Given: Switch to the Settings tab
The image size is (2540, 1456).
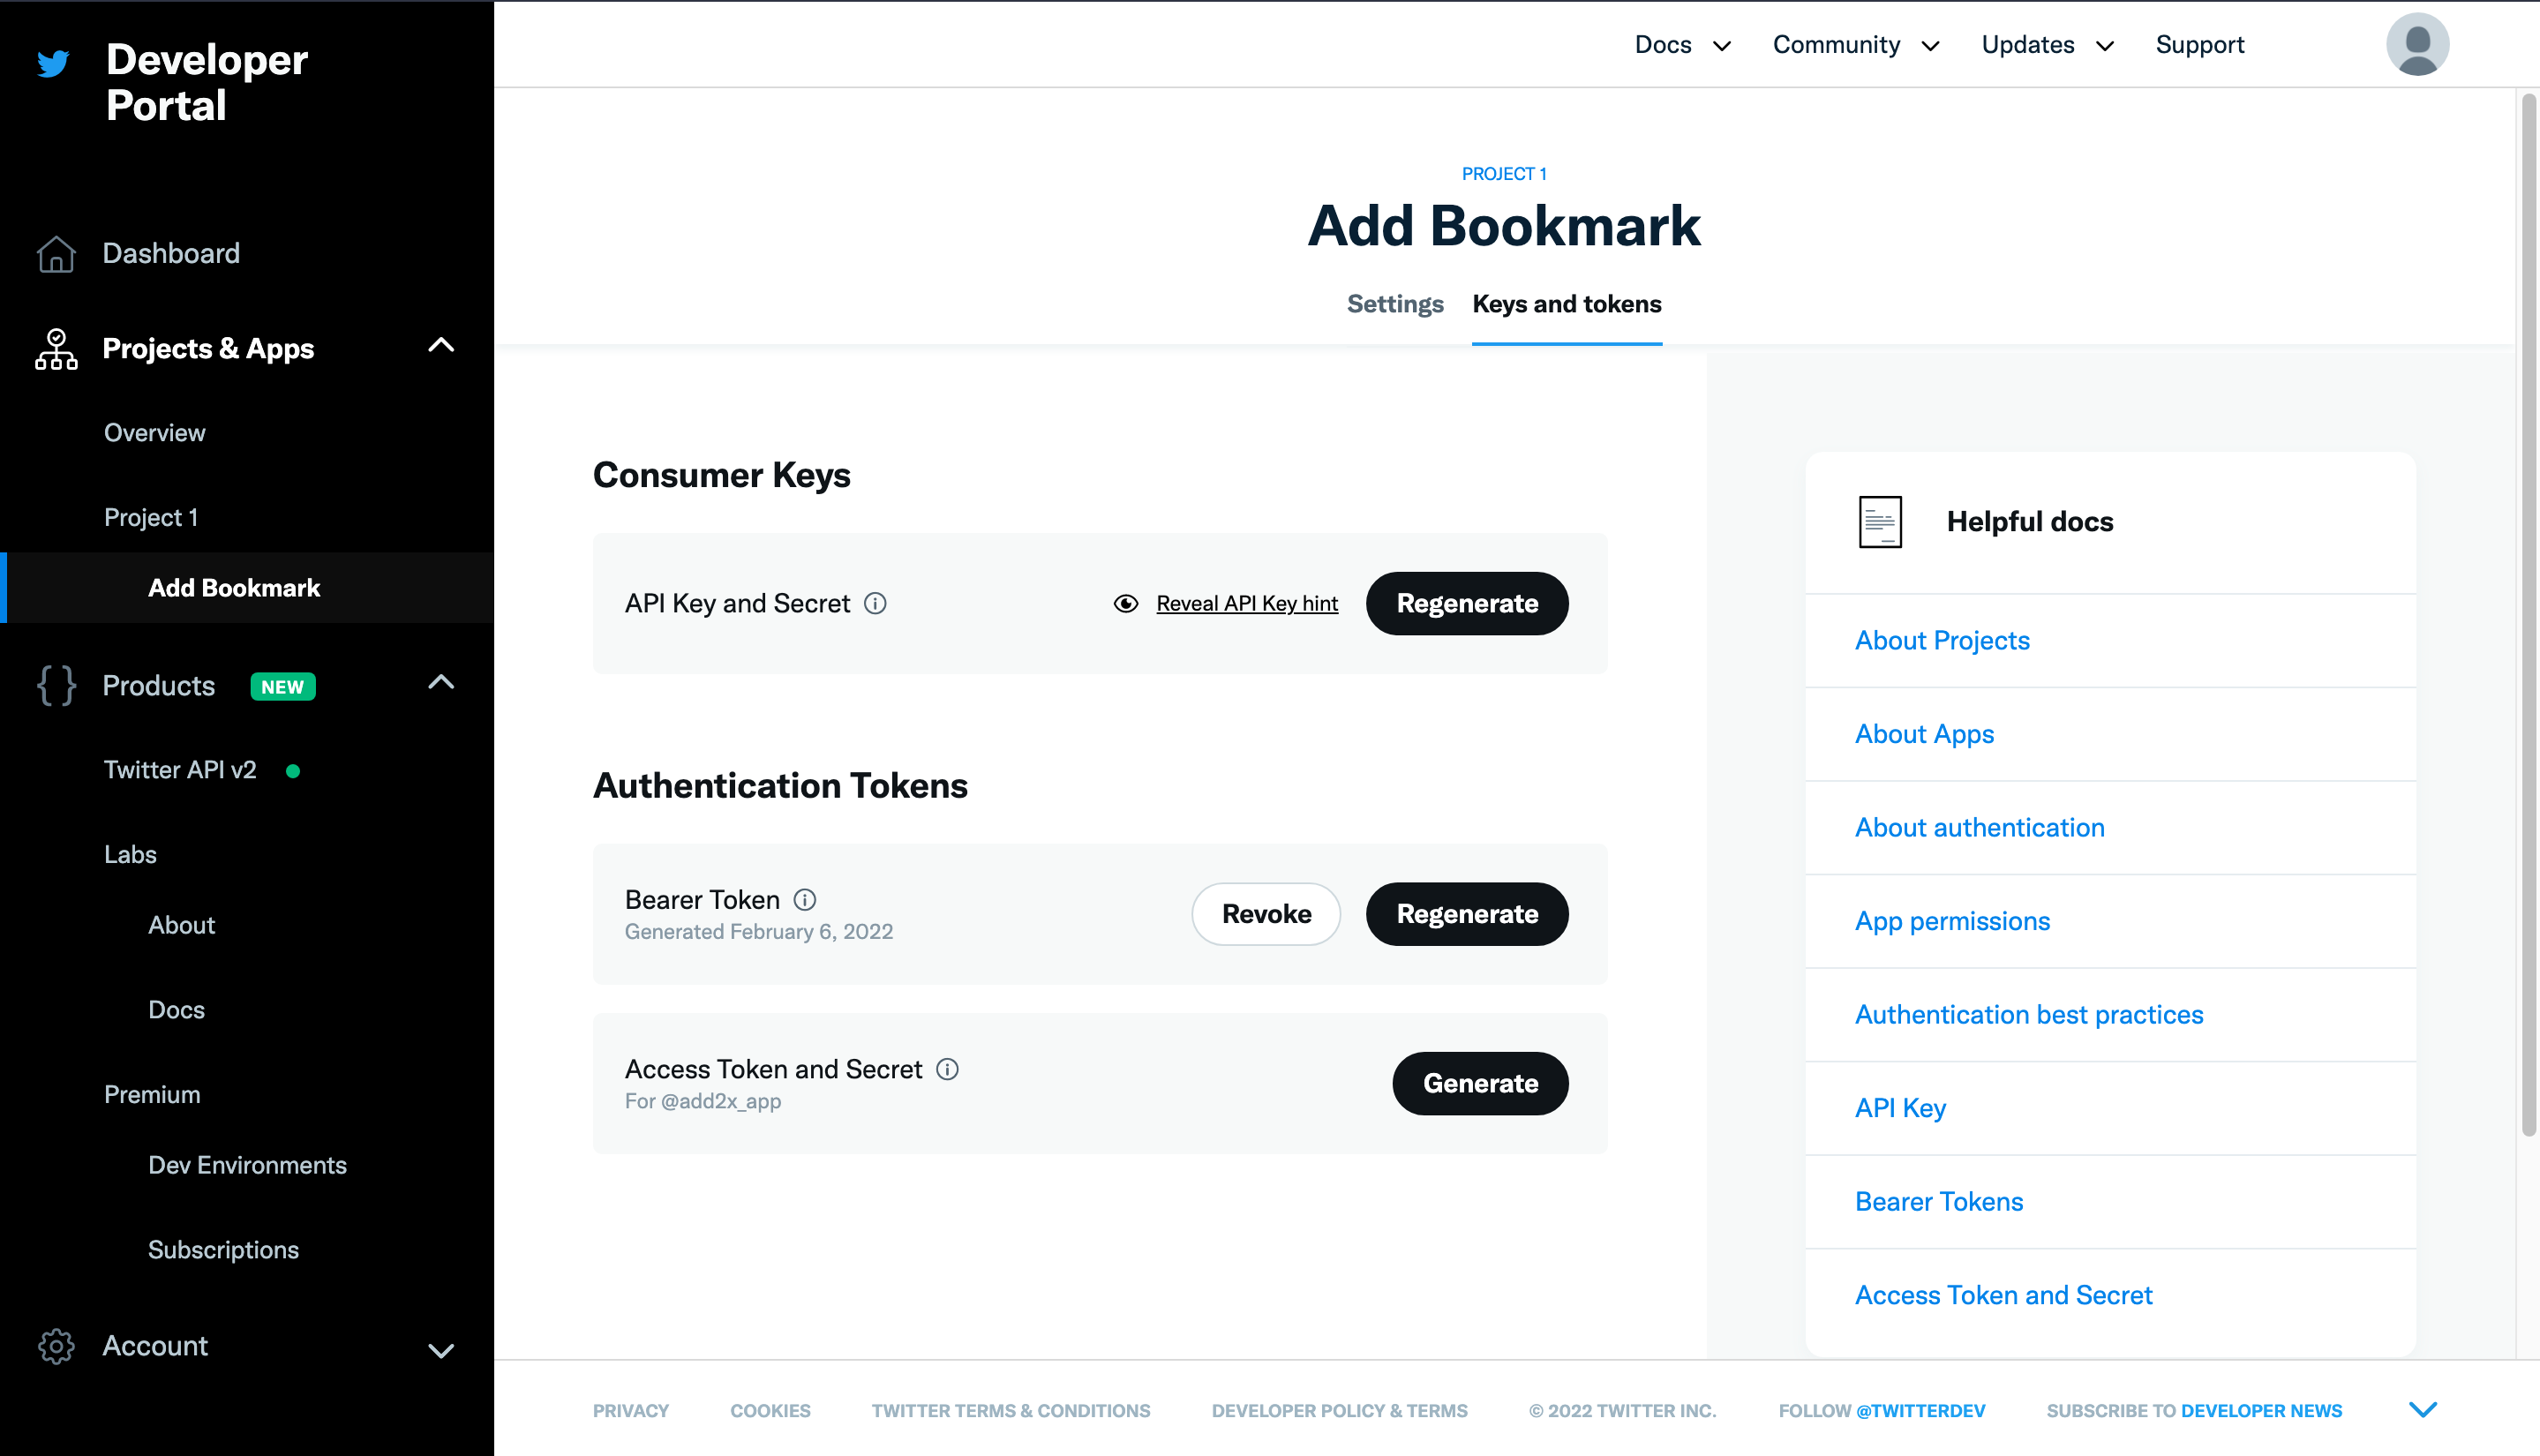Looking at the screenshot, I should point(1395,304).
